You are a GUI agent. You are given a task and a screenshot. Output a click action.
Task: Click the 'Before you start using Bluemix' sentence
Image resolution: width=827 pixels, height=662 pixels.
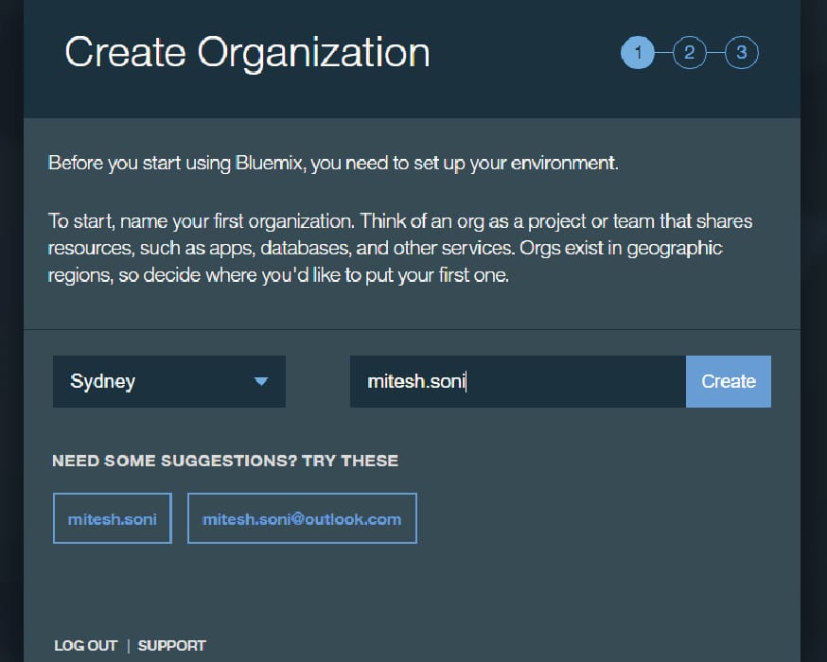click(333, 163)
